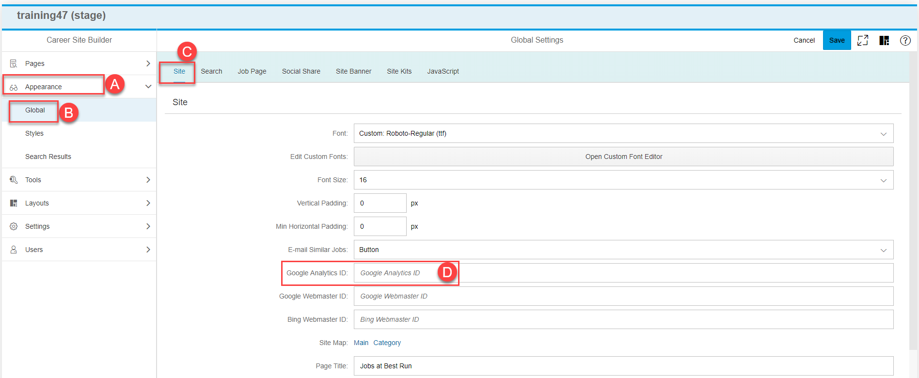Click the Google Analytics ID field
The image size is (919, 378).
click(x=623, y=273)
